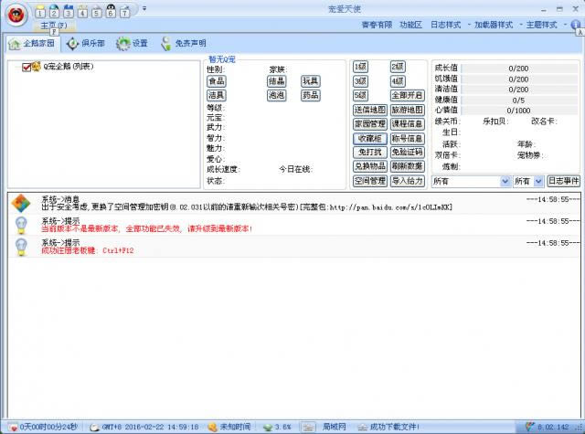
Task: Click the 免责声明 key icon
Action: click(166, 43)
